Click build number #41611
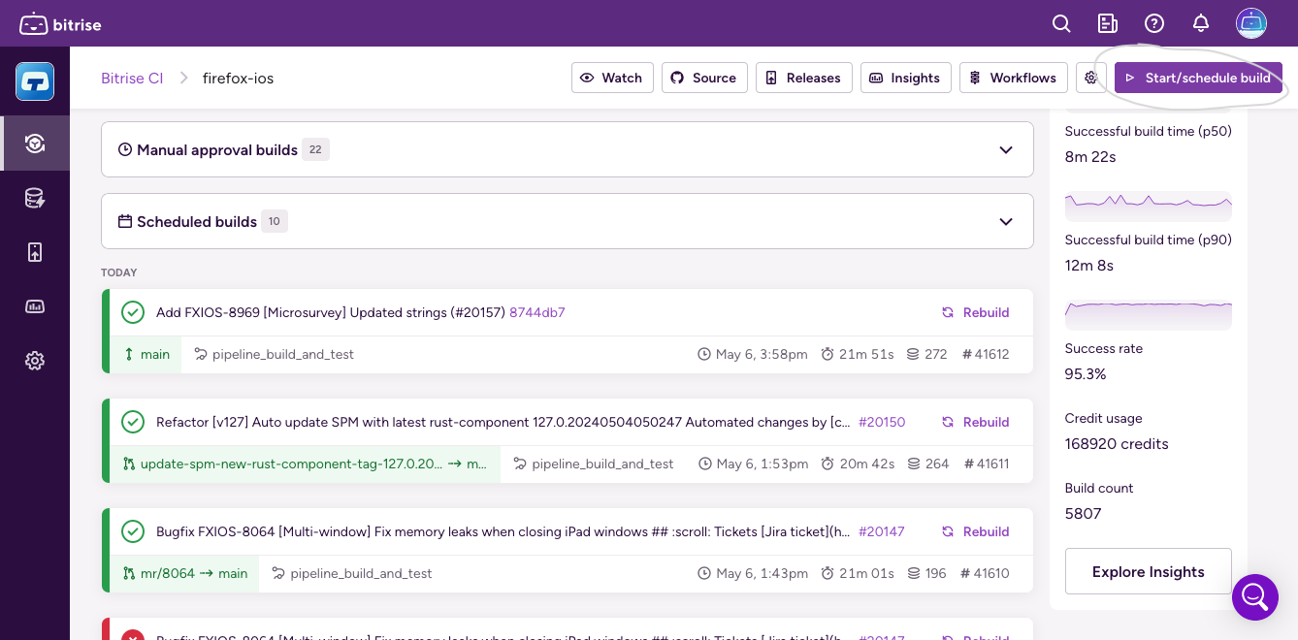1298x640 pixels. pos(987,464)
